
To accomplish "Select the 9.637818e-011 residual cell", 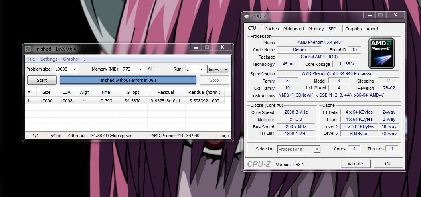I will [166, 101].
